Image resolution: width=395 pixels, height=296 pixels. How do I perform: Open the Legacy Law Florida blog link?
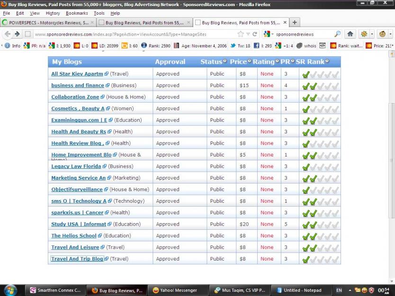(76, 166)
